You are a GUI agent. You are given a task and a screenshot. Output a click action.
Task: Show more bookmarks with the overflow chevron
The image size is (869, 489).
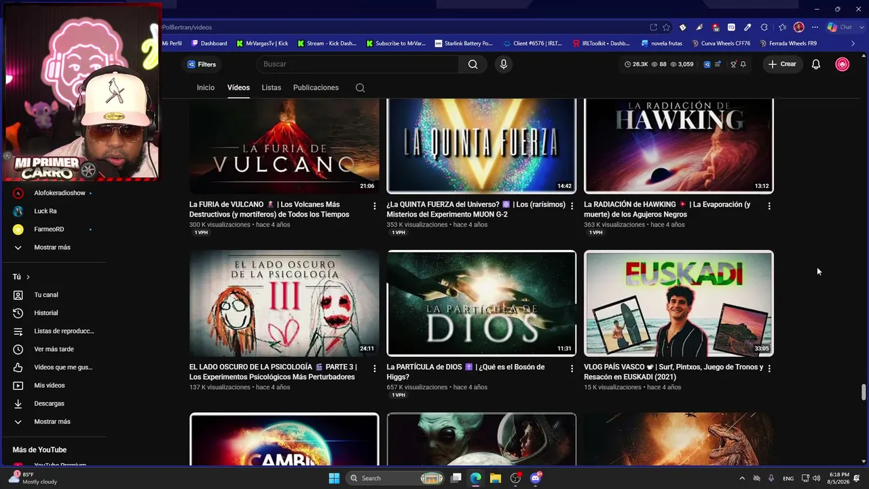click(853, 43)
